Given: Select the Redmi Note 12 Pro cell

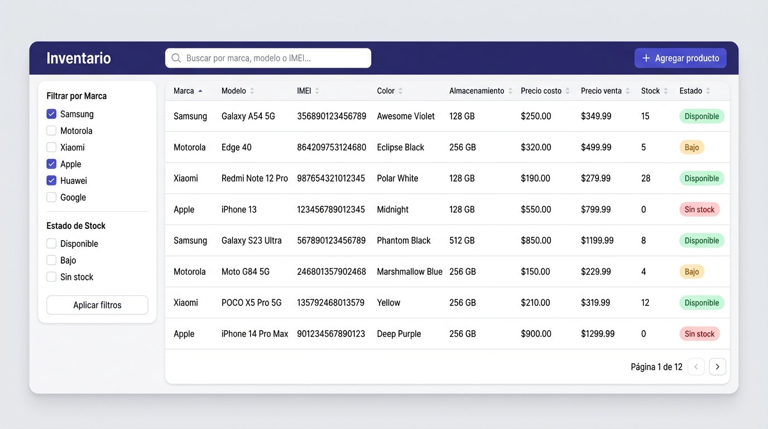Looking at the screenshot, I should [x=255, y=178].
